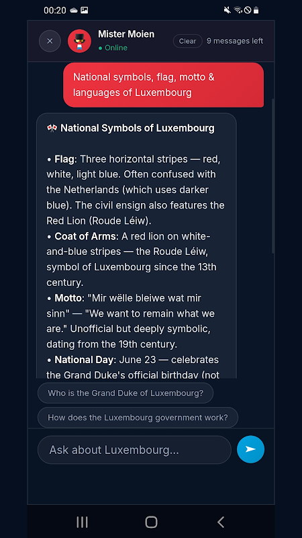
Task: Tap the Mister Moien name header
Action: [x=126, y=34]
